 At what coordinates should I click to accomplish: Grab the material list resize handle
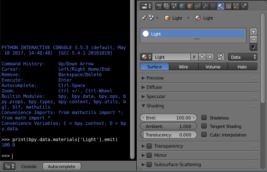click(197, 39)
